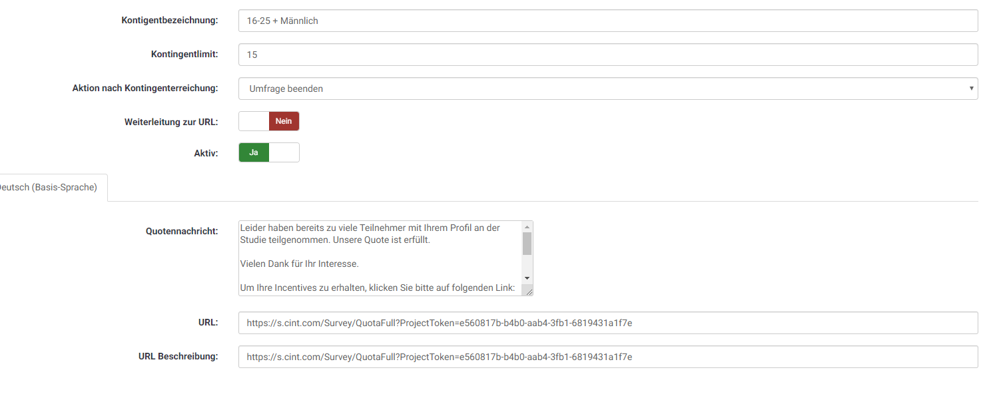Click the empty white half of Aktiv switch
The image size is (985, 416).
tap(284, 152)
